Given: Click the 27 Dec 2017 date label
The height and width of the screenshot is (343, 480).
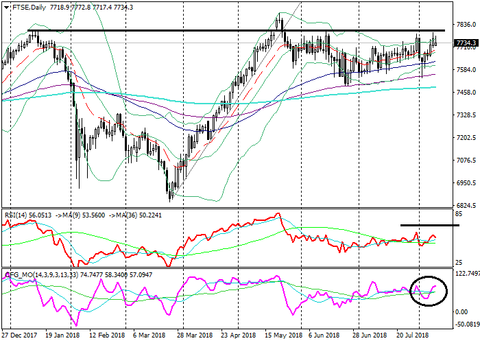Looking at the screenshot, I should coord(19,335).
